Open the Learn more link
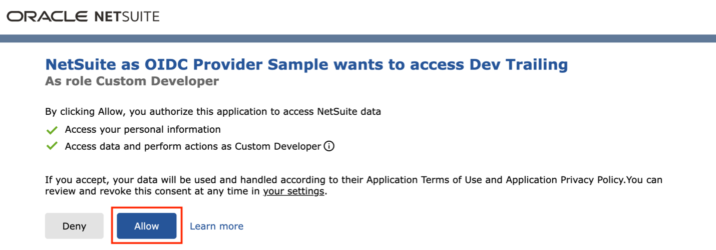The width and height of the screenshot is (716, 250). pos(216,226)
